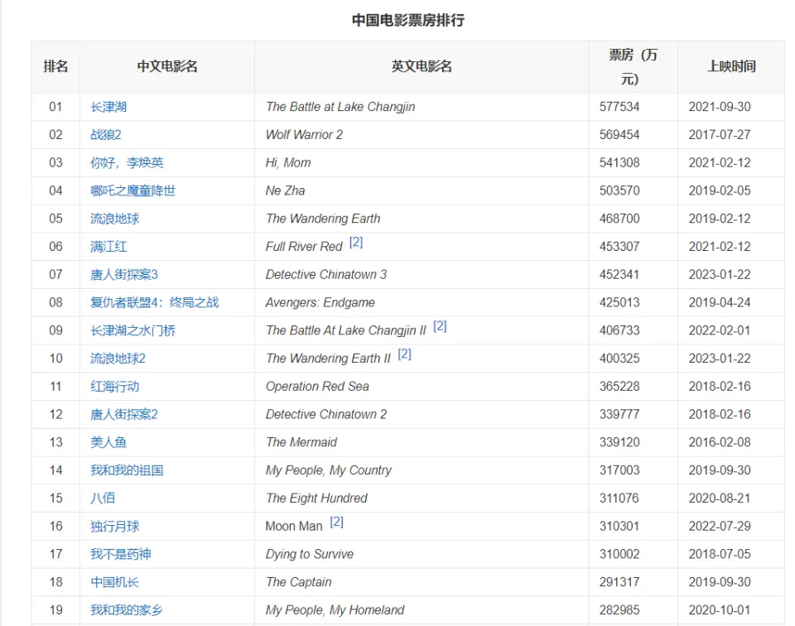The width and height of the screenshot is (795, 626).
Task: Open the 满江红 movie link
Action: [108, 247]
